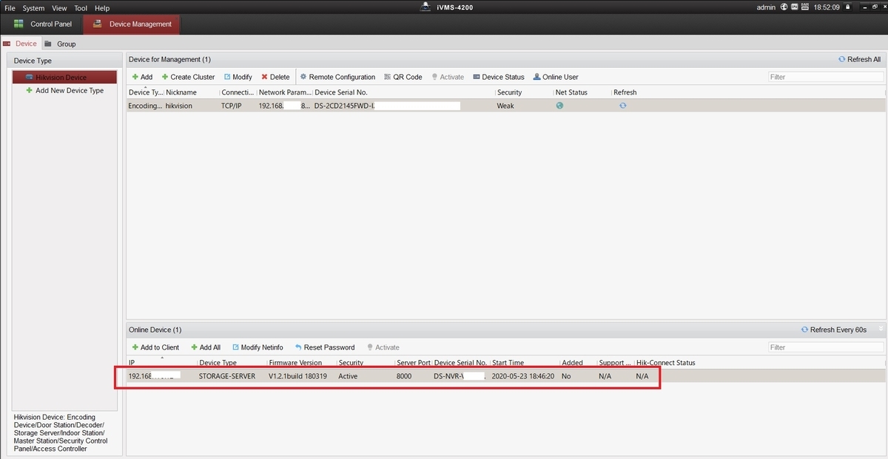Click the Delete device button
This screenshot has width=888, height=459.
click(x=275, y=77)
